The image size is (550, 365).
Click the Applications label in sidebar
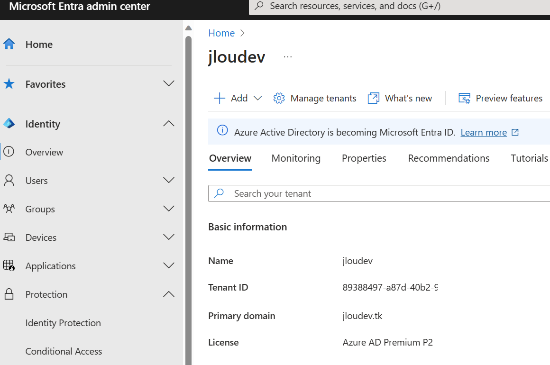point(51,266)
